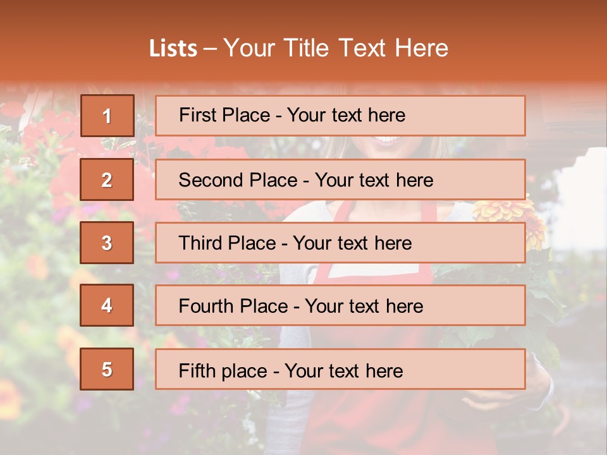Click the number 1 box

[x=107, y=116]
